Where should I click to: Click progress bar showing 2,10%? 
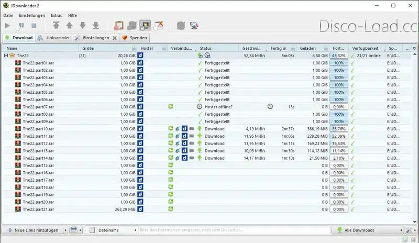click(339, 158)
